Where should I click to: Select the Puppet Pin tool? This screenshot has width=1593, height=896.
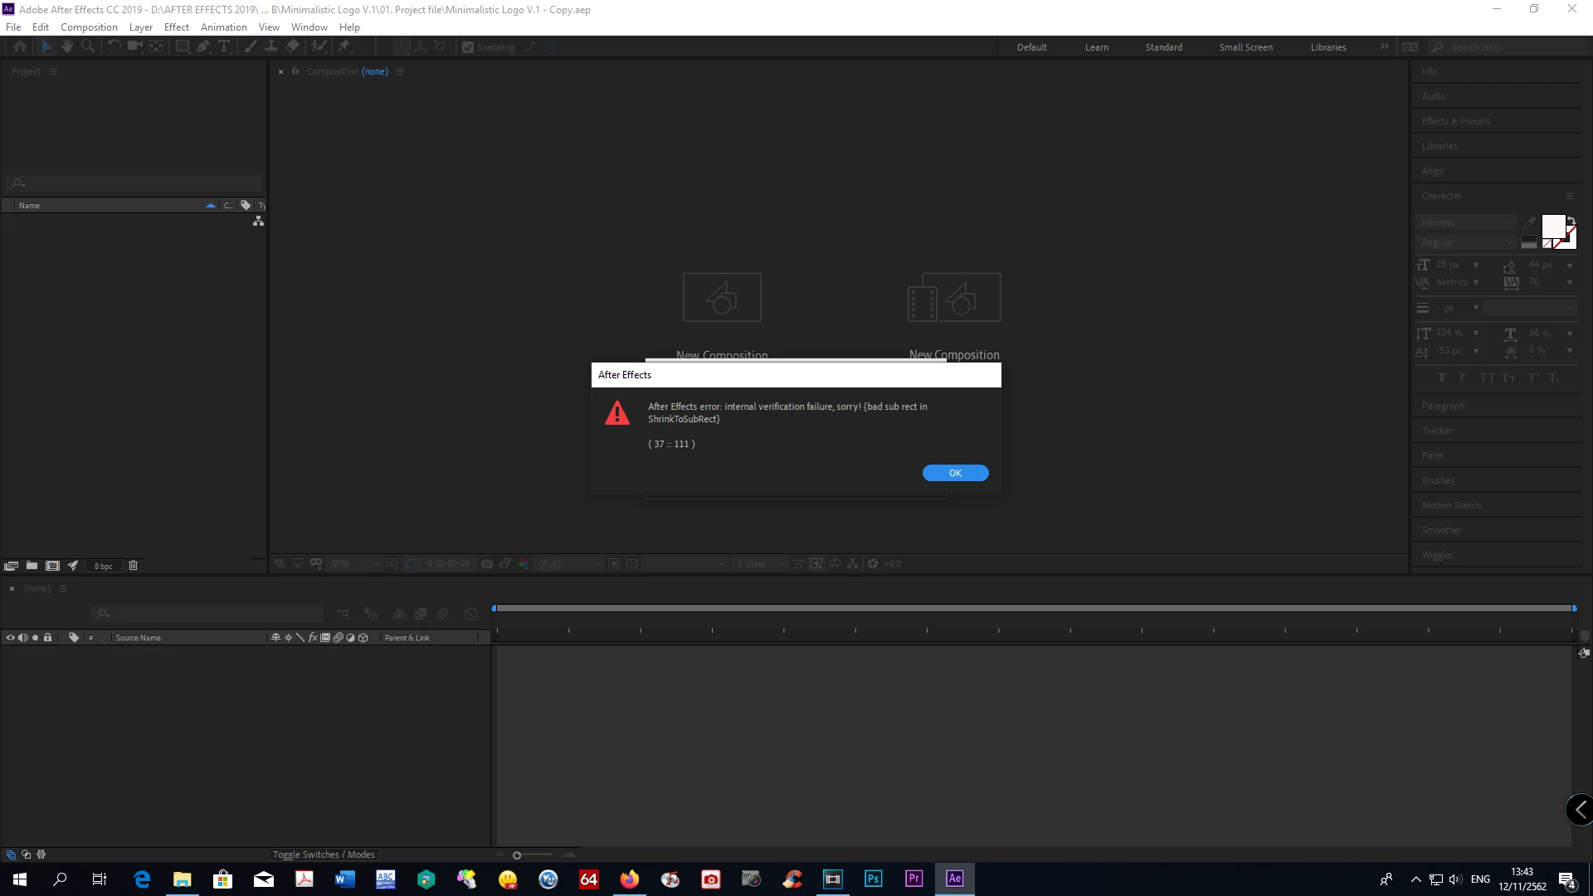[x=344, y=46]
